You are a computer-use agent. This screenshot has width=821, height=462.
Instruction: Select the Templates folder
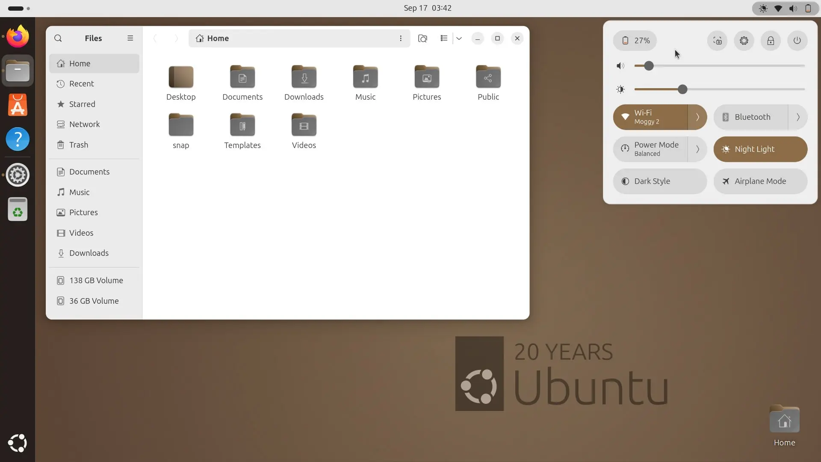242,131
